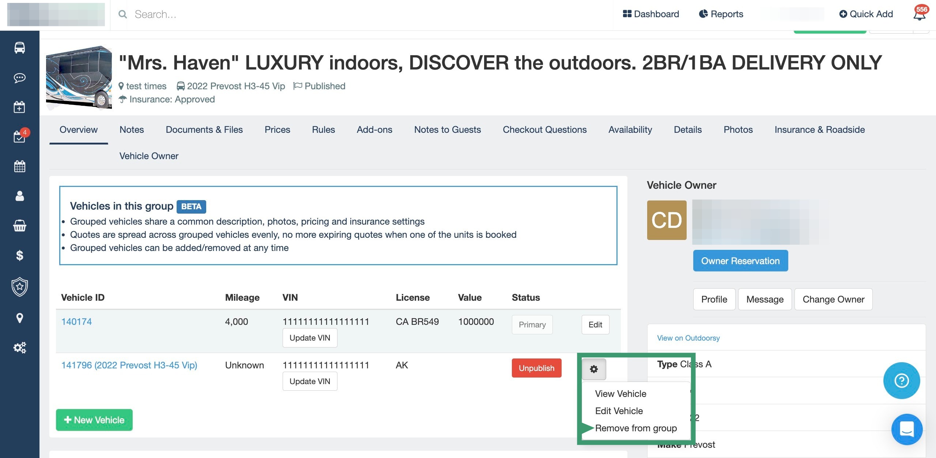This screenshot has height=458, width=936.
Task: Switch to the Availability tab
Action: tap(630, 129)
